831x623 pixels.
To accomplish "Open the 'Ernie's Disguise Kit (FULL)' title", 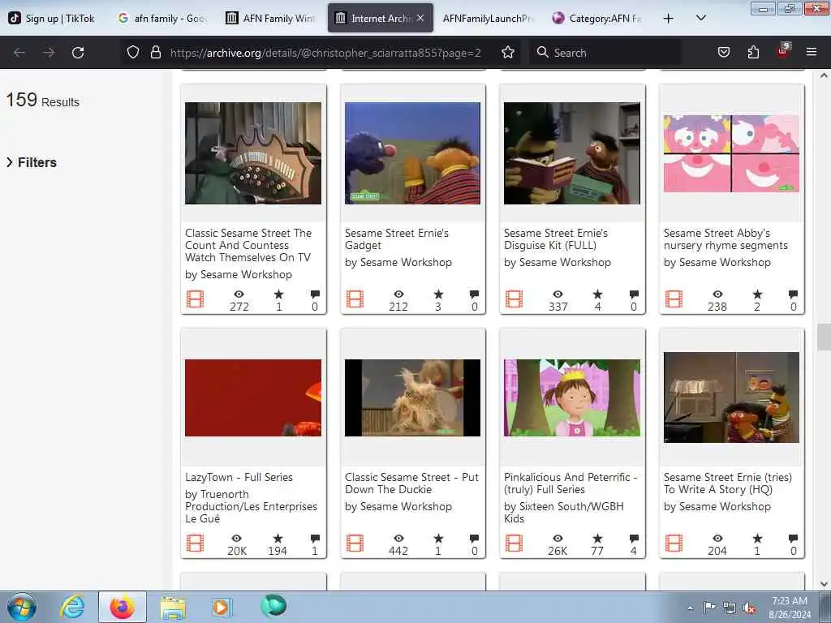I will tap(555, 239).
